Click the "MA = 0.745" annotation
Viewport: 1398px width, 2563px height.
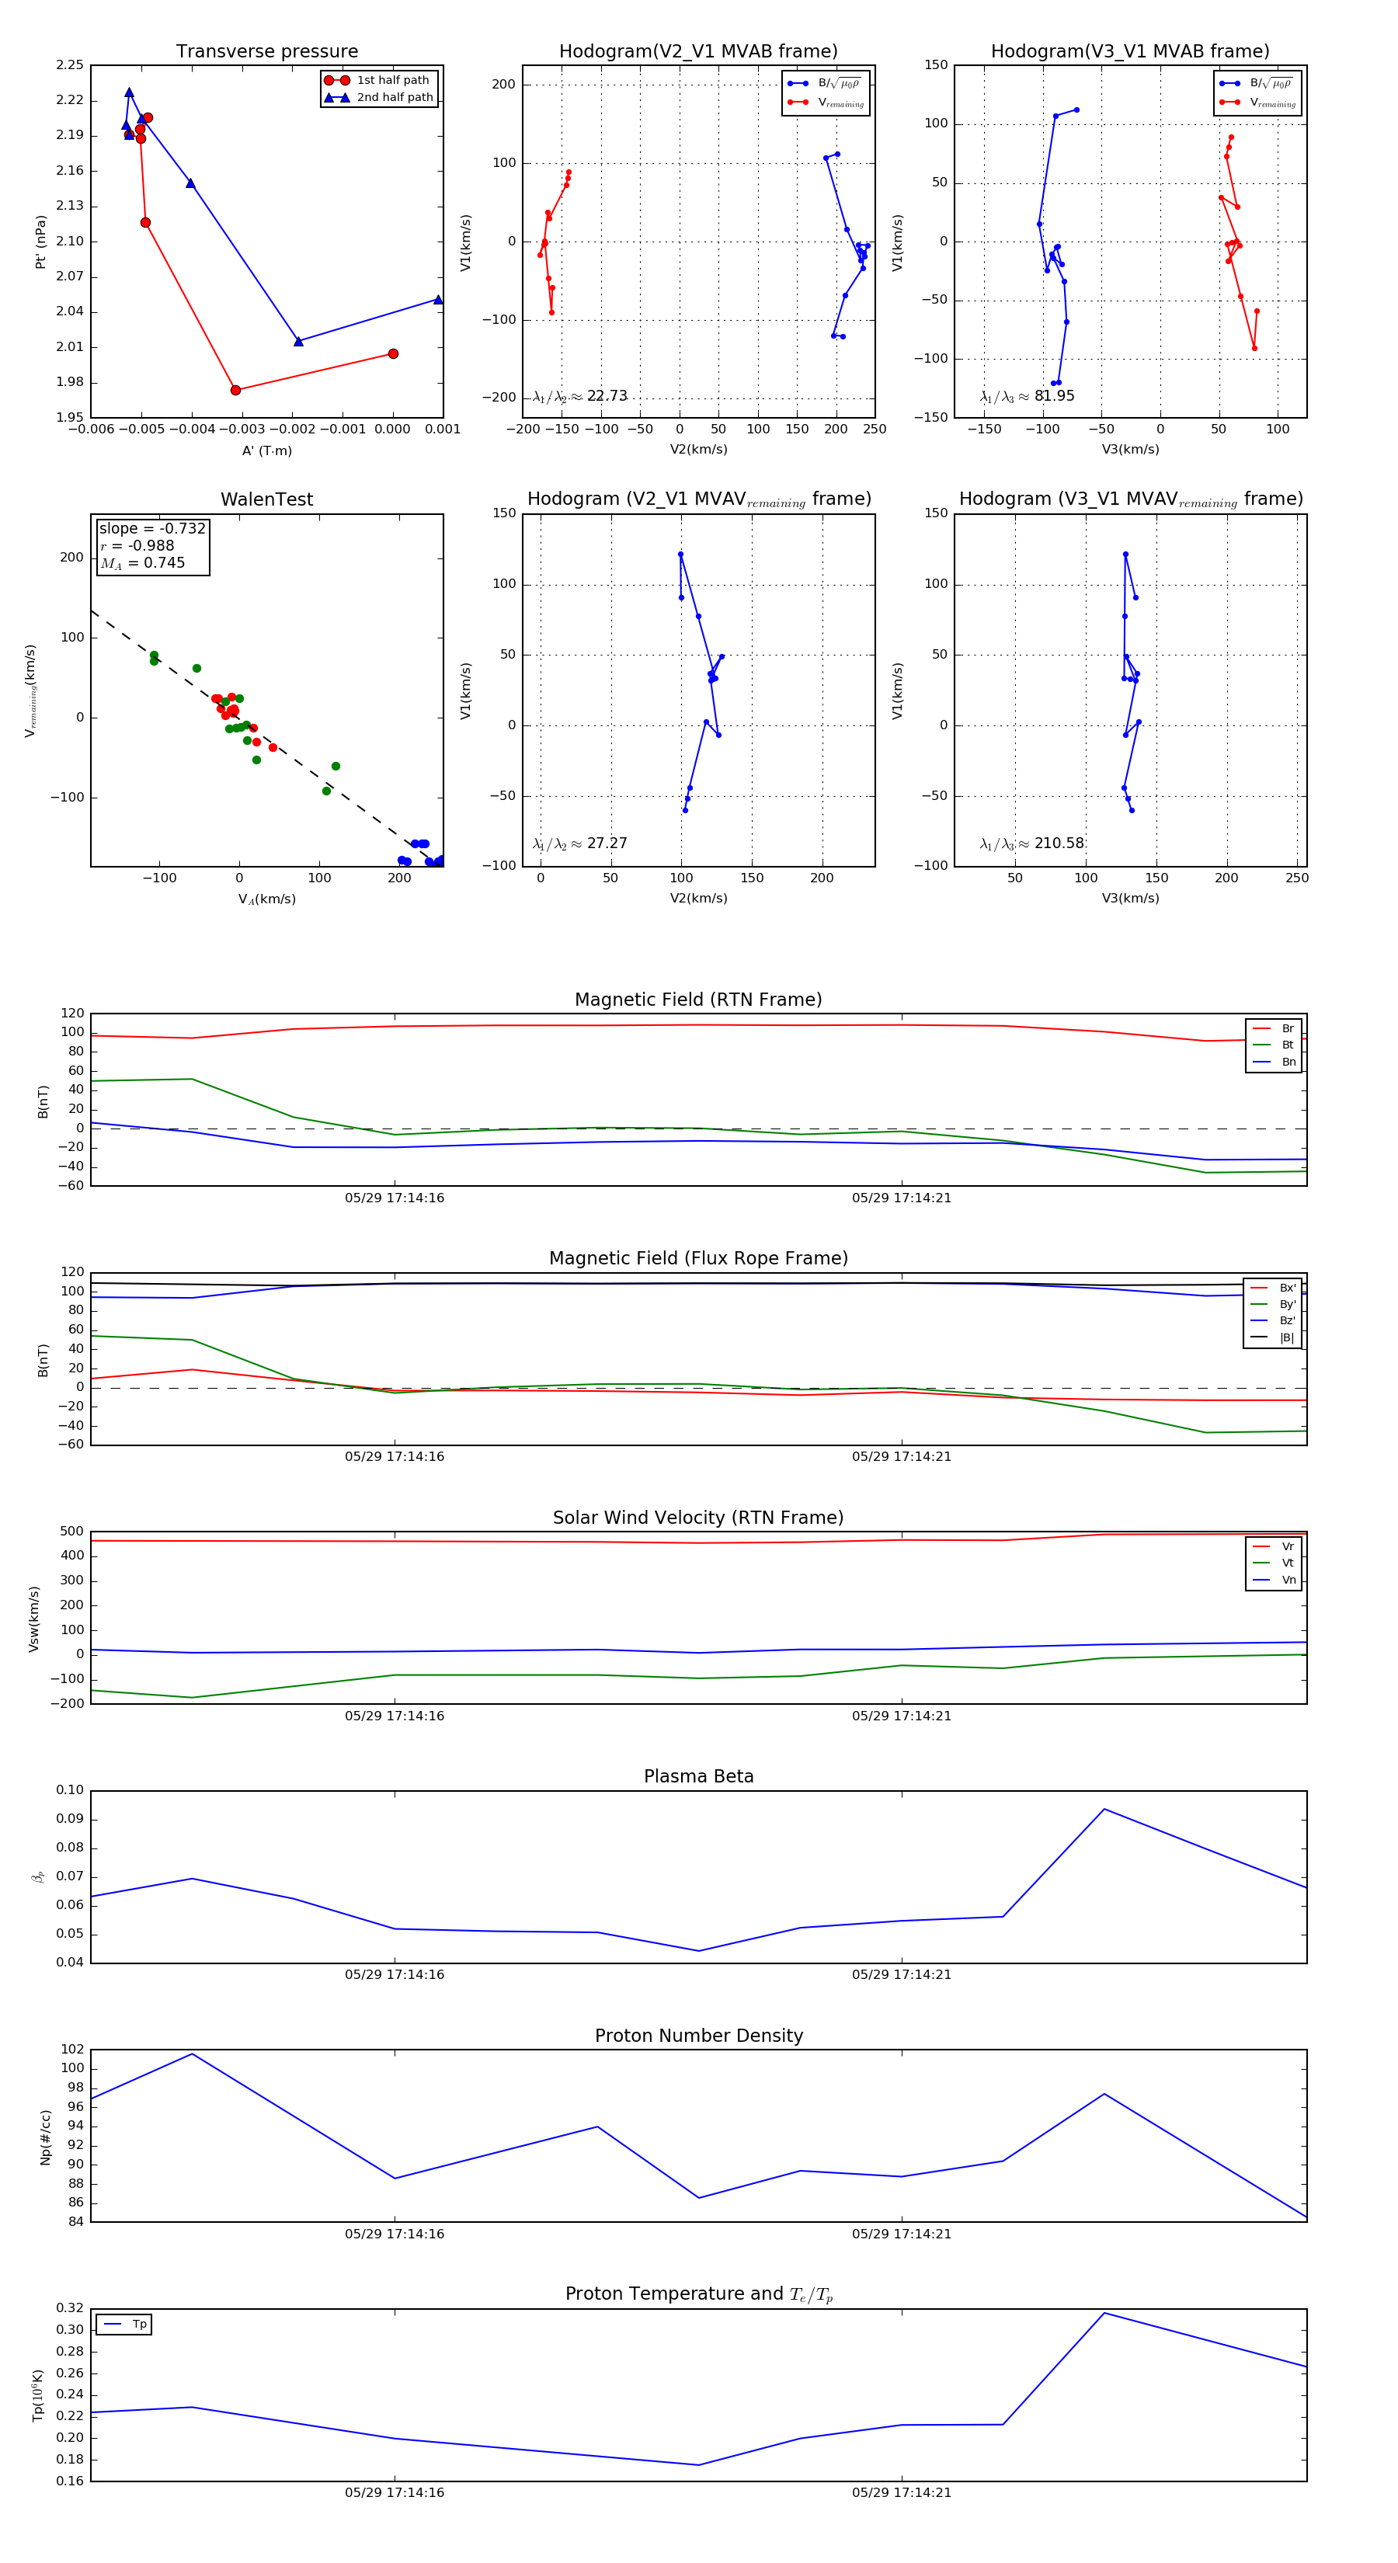(142, 563)
